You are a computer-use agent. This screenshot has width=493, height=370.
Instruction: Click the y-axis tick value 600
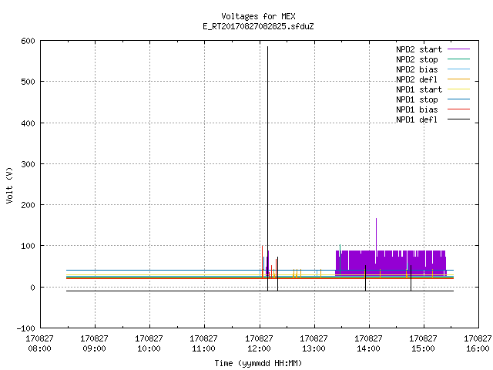click(28, 41)
